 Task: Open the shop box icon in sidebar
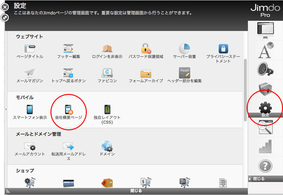point(265,89)
